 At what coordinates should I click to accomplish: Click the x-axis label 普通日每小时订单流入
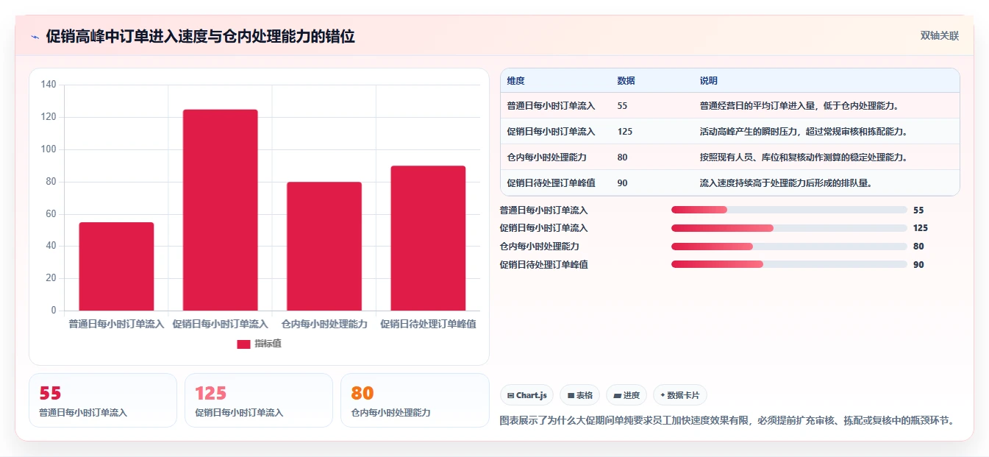tap(116, 324)
